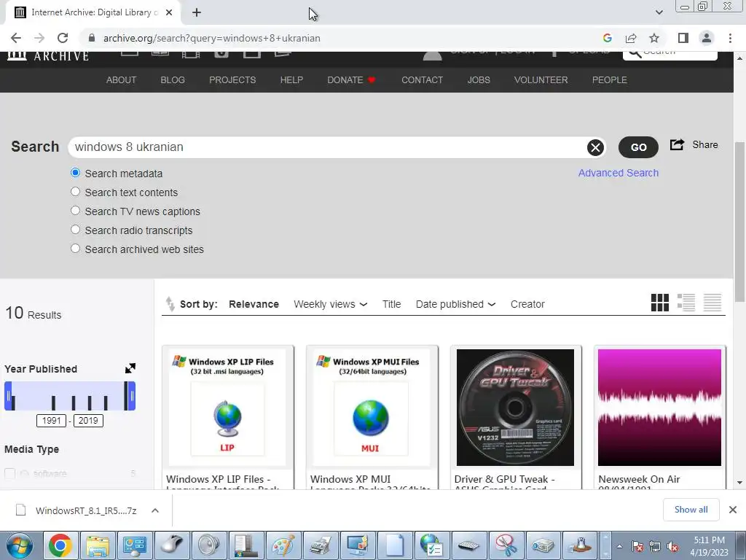Open the JOBS menu item
This screenshot has height=560, width=746.
click(x=479, y=80)
